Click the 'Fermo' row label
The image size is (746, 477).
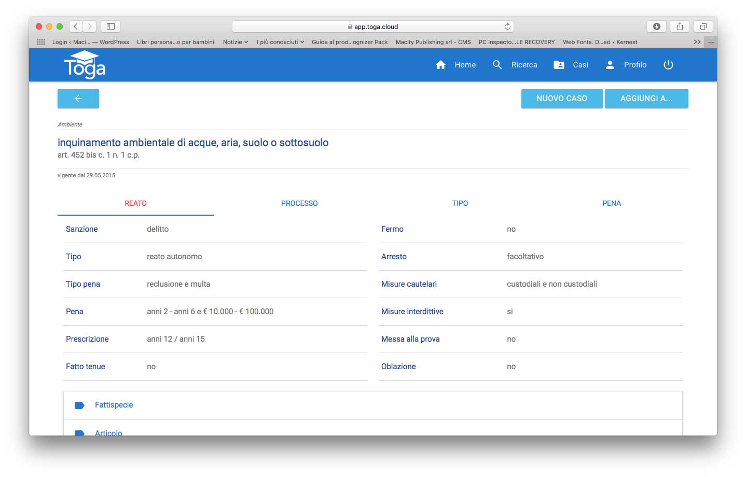tap(392, 229)
